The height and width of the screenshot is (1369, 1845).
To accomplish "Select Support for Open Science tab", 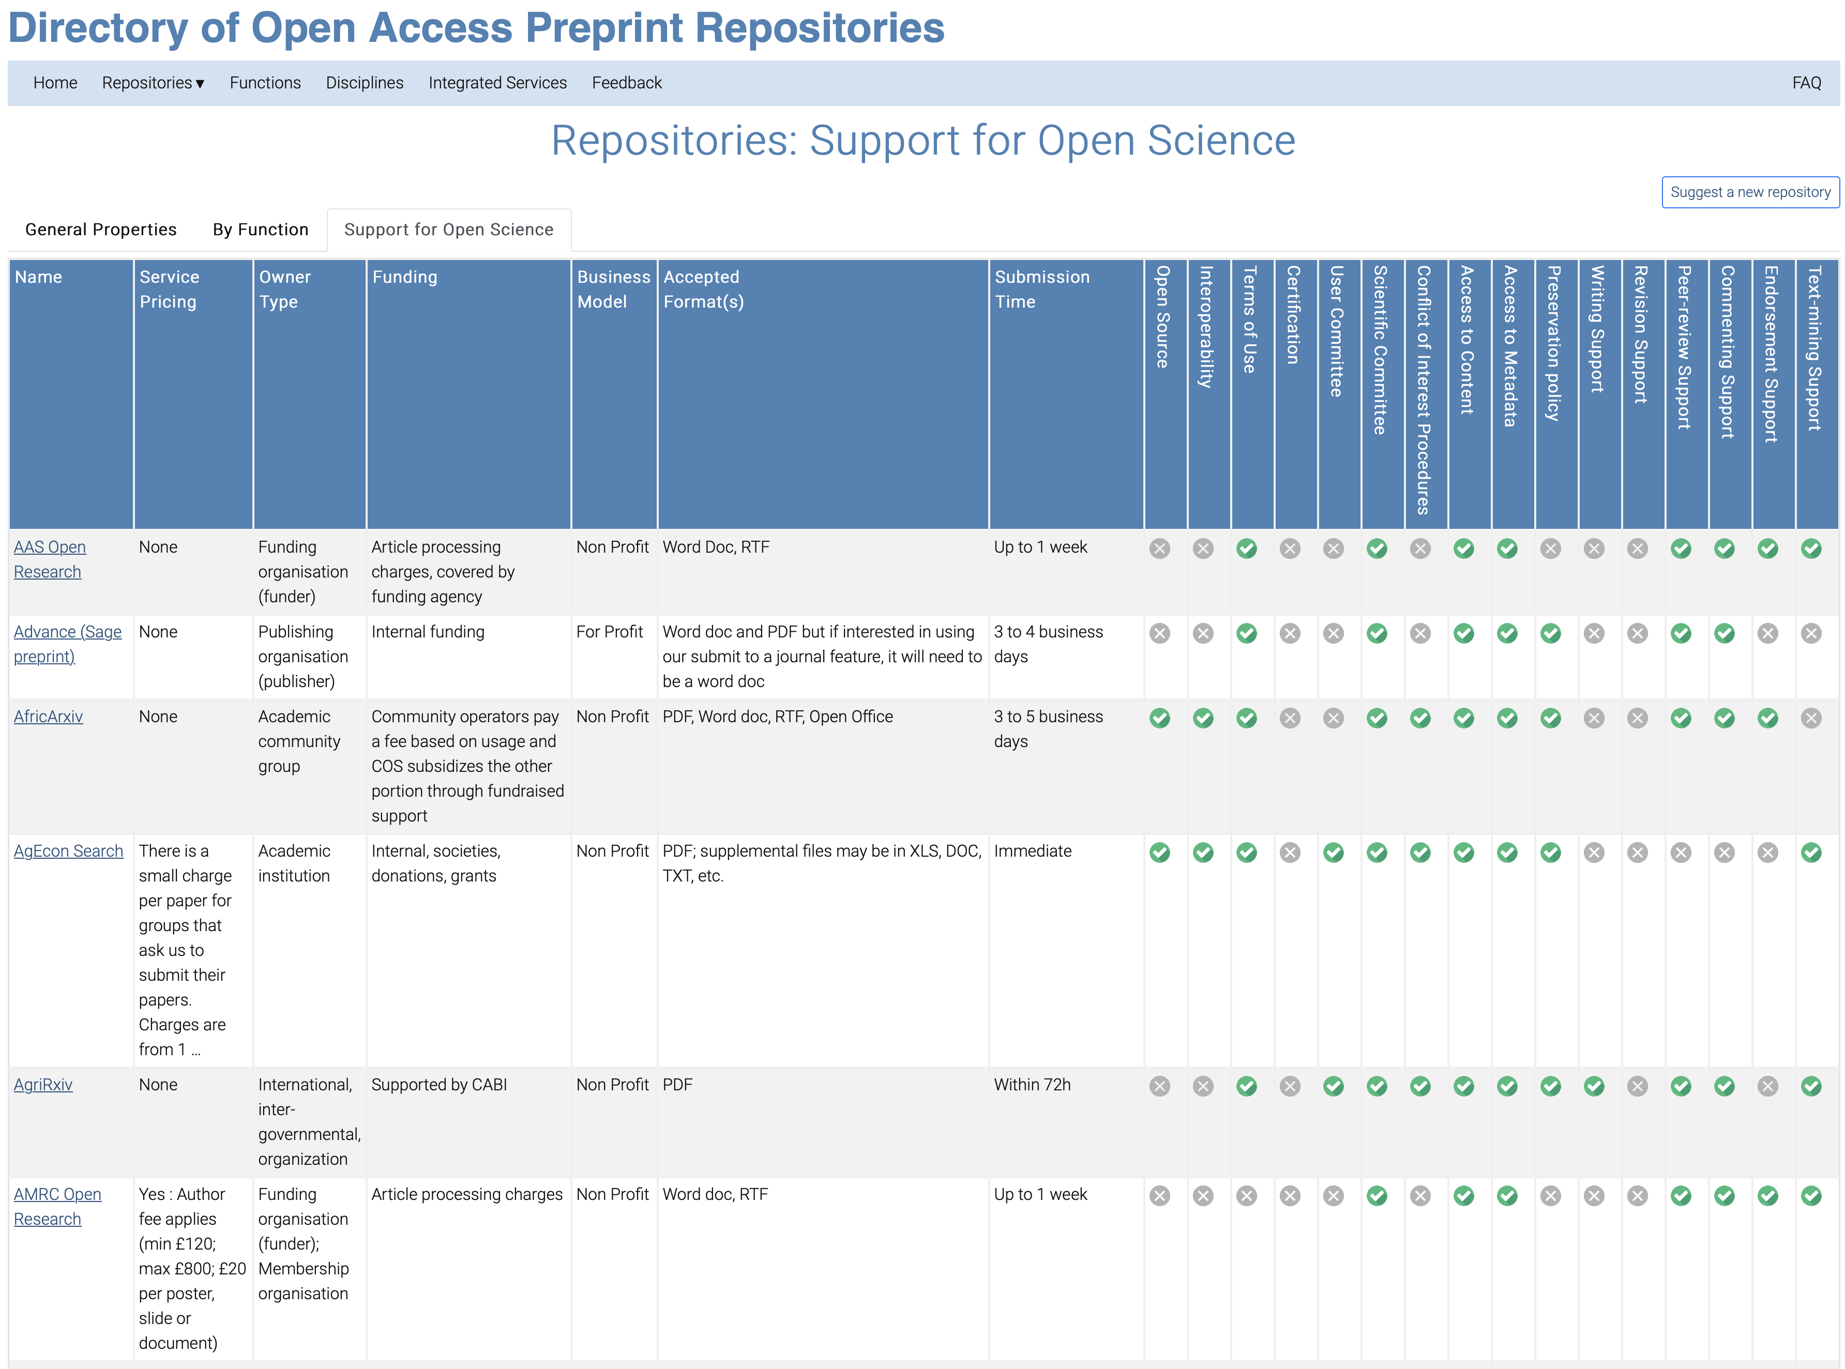I will (x=448, y=230).
